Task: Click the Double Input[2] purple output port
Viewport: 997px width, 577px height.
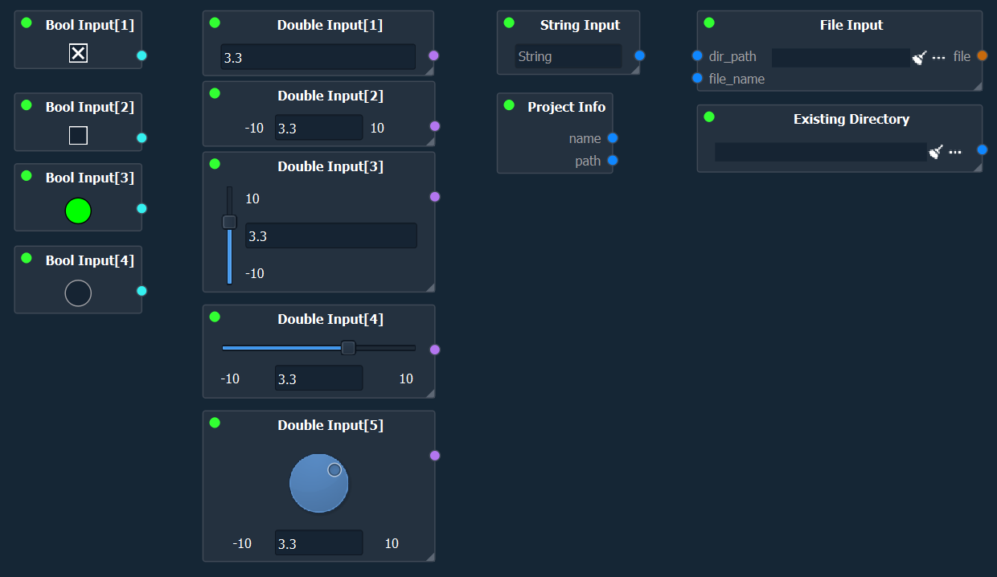Action: point(434,126)
